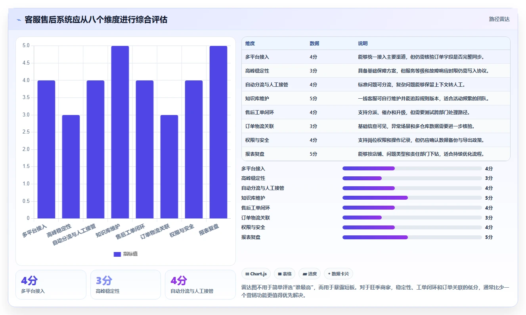
Task: Click the 维度 table column header
Action: coord(250,43)
